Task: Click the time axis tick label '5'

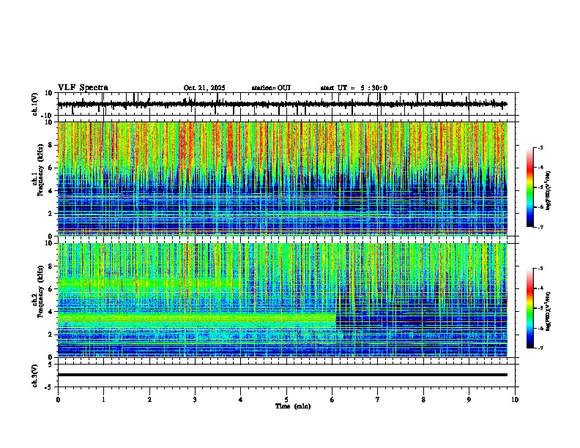Action: click(x=286, y=400)
